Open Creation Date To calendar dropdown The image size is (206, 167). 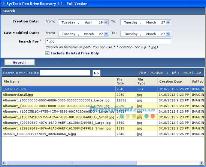tap(168, 22)
